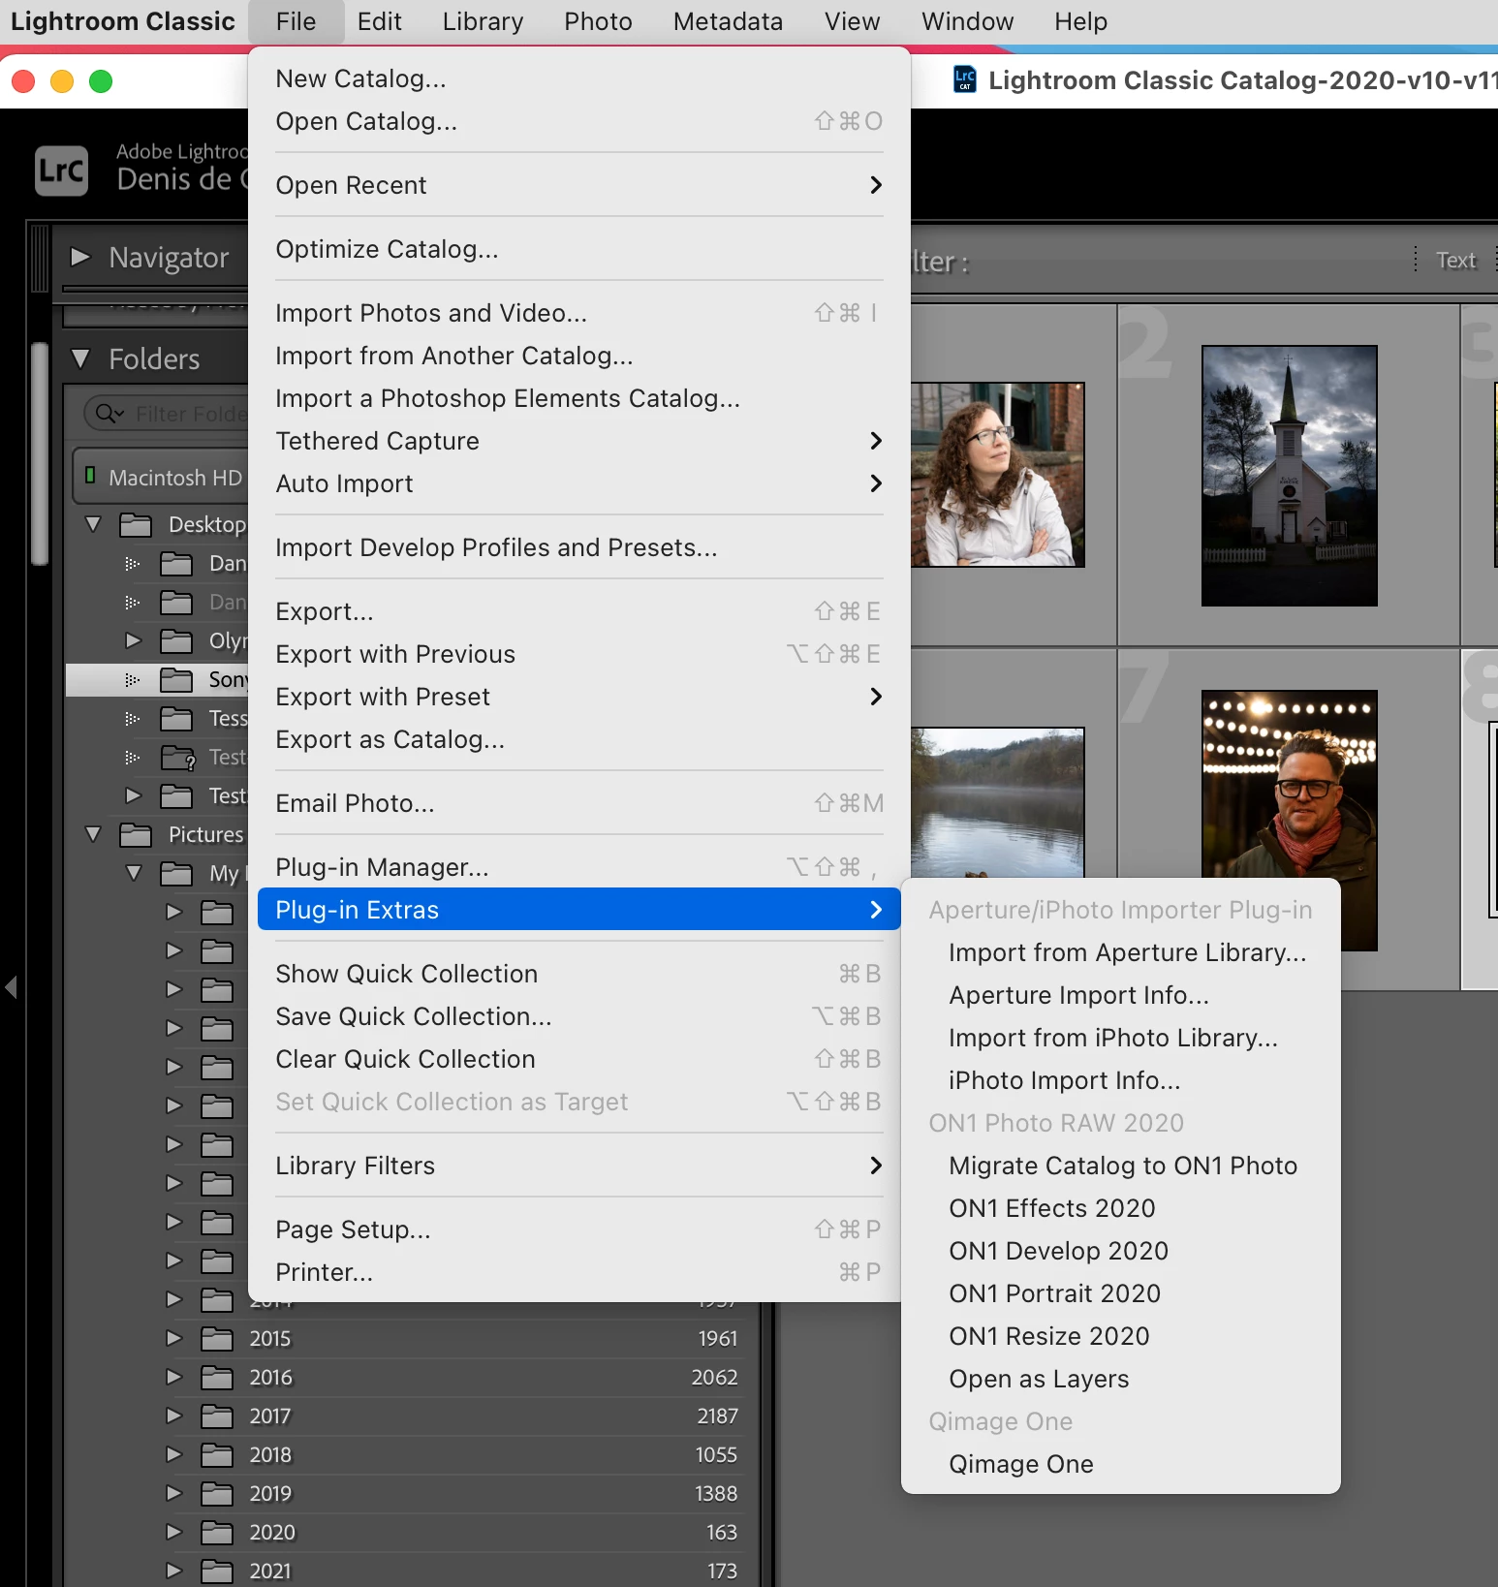Open the Library menu
The height and width of the screenshot is (1587, 1498).
tap(483, 21)
